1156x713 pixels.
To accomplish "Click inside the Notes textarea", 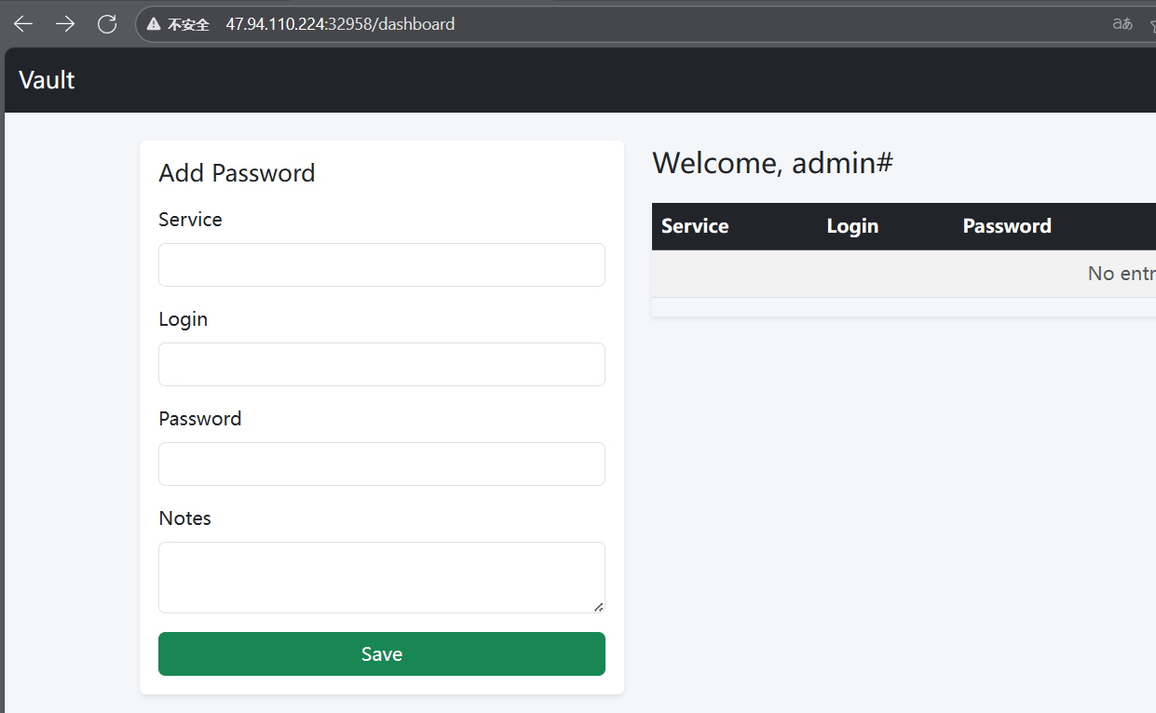I will click(381, 577).
